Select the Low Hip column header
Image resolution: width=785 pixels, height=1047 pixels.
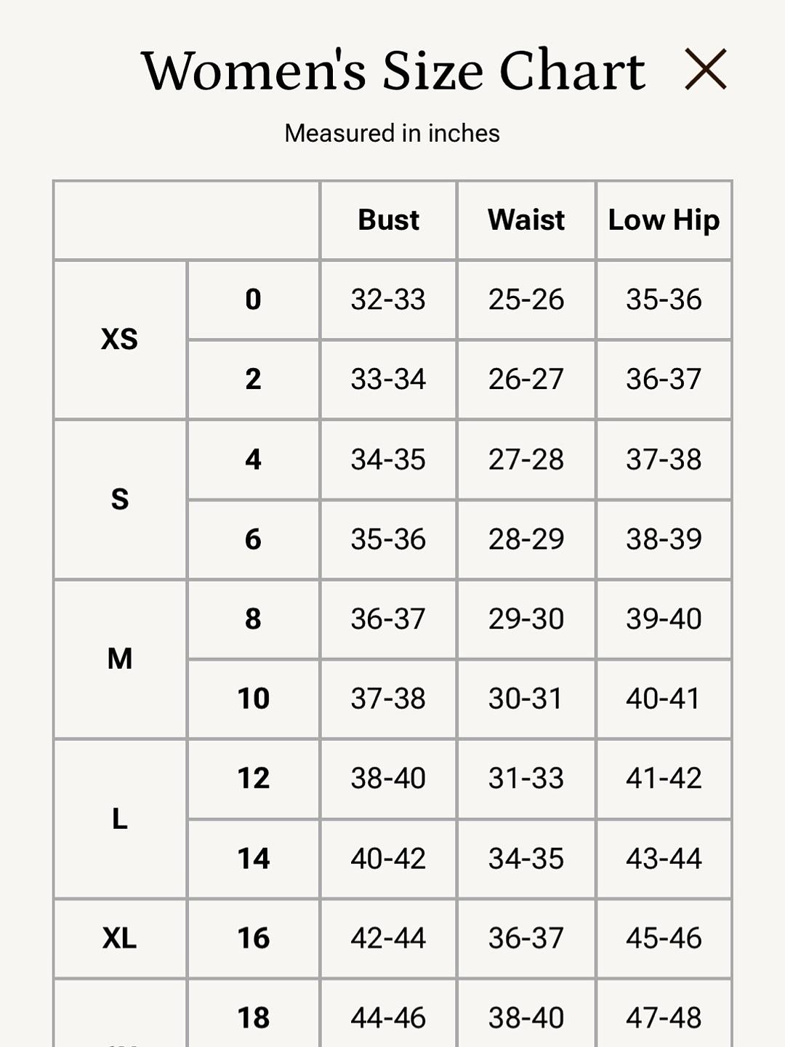664,220
